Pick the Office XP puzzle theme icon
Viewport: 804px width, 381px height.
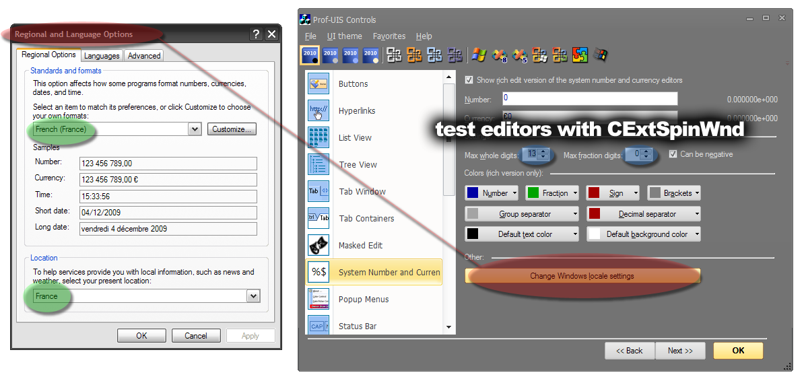click(x=580, y=55)
